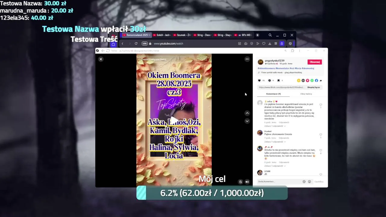Expand replies under Jo's comment
The image size is (386, 217).
coord(275,166)
